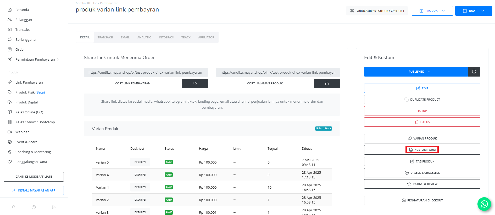
Task: Click UPSELL & CROSSSELL button
Action: 422,173
